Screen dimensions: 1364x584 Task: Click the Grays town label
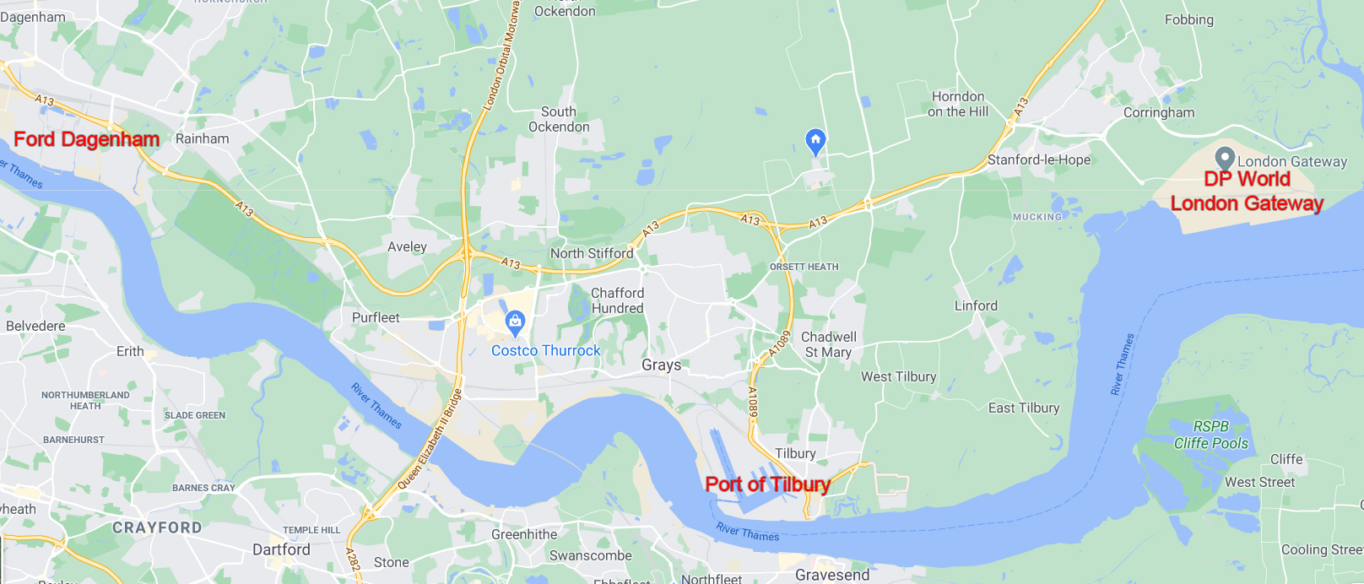coord(661,365)
